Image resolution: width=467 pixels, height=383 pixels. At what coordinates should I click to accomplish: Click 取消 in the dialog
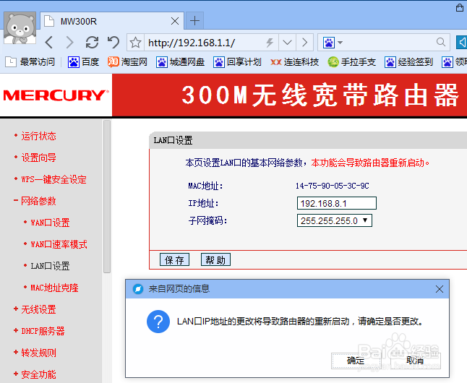[415, 361]
